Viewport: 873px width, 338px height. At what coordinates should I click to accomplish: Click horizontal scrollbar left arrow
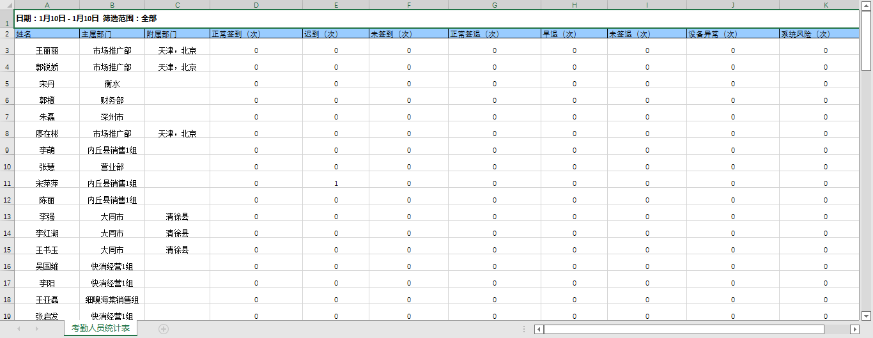click(x=539, y=329)
